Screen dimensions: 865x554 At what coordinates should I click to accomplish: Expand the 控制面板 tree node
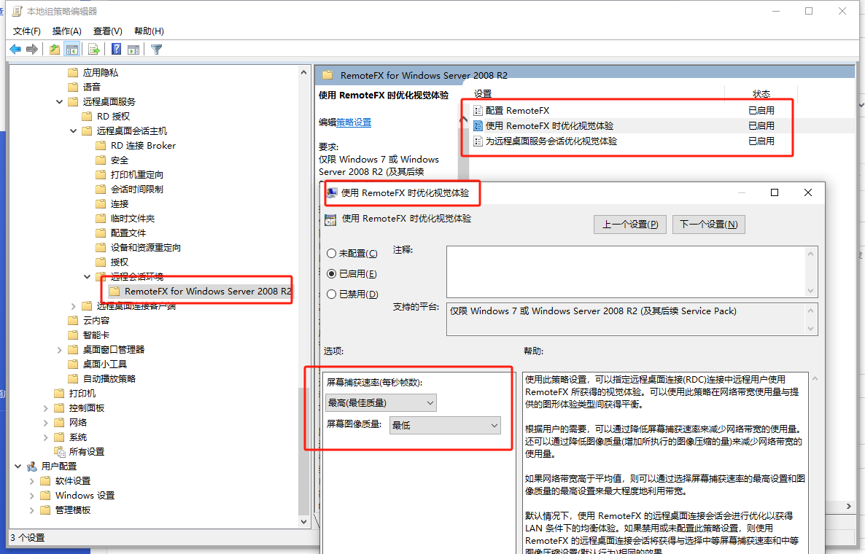(45, 408)
